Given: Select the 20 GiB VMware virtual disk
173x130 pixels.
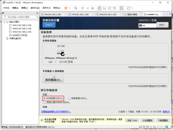Looking at the screenshot, I should point(61,54).
